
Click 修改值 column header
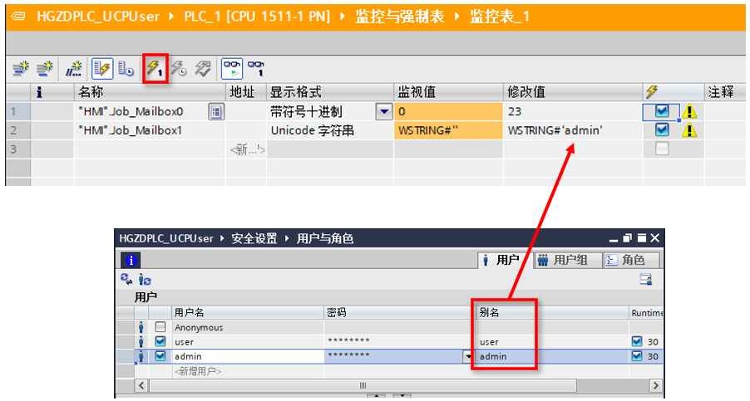pyautogui.click(x=573, y=92)
